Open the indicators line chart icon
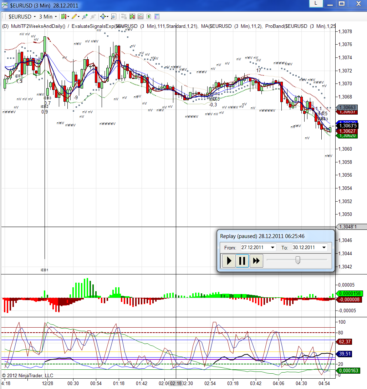 point(141,17)
